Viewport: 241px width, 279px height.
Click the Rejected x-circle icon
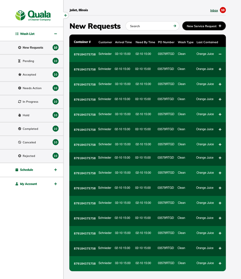(x=20, y=156)
